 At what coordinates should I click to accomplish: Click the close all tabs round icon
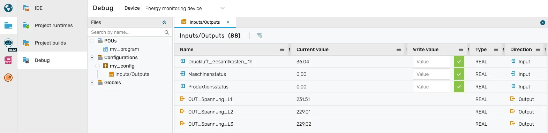tap(543, 22)
